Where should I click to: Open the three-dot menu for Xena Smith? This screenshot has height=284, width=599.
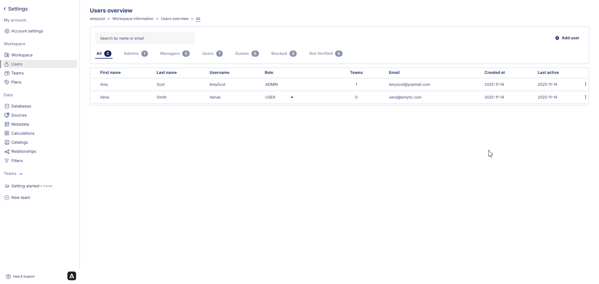pos(585,97)
